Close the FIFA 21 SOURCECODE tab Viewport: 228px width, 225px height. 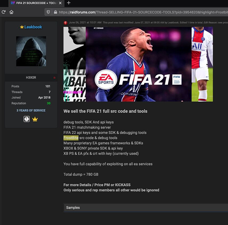click(60, 3)
